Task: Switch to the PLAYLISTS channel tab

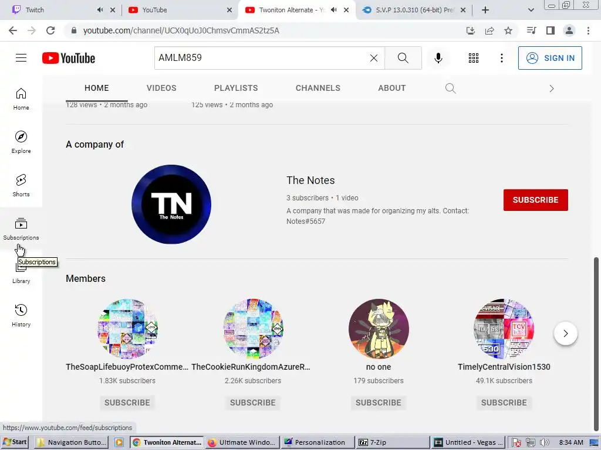Action: pos(236,88)
